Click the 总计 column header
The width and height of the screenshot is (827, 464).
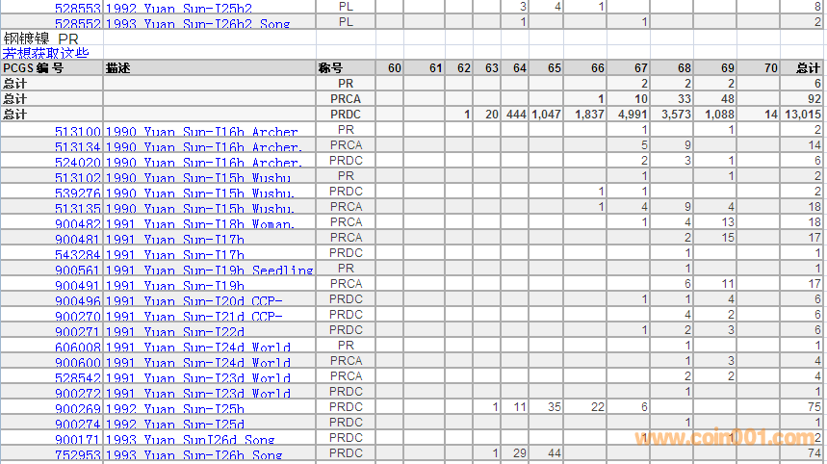point(808,68)
